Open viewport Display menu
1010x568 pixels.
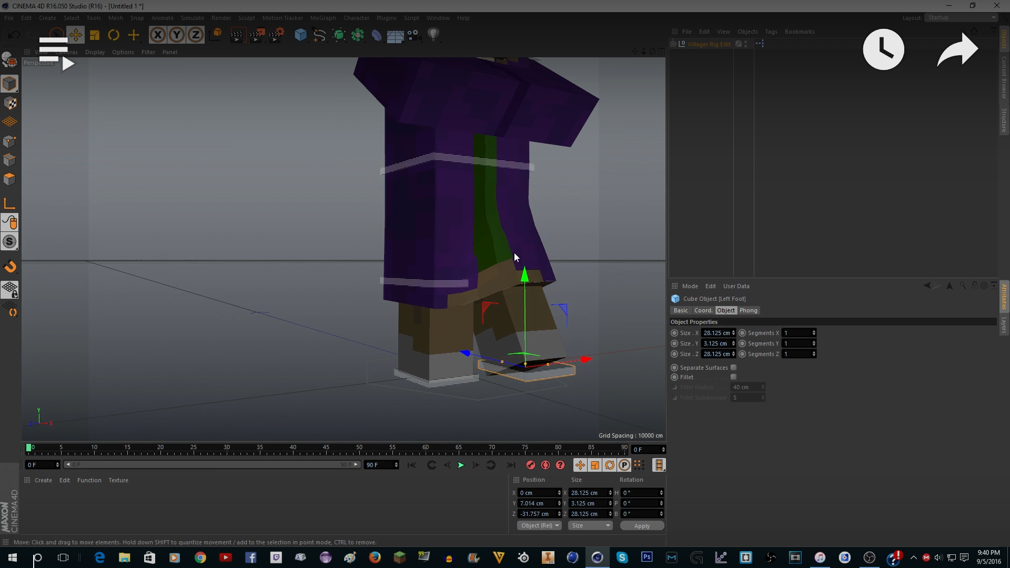95,52
